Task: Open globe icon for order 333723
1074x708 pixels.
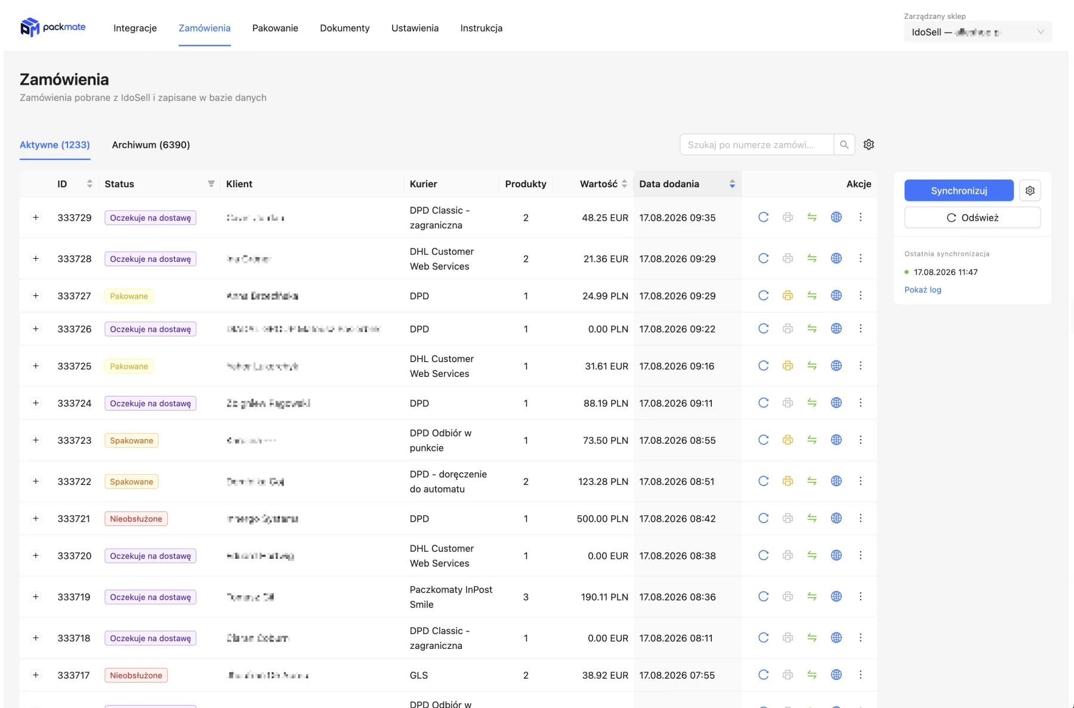Action: point(837,440)
